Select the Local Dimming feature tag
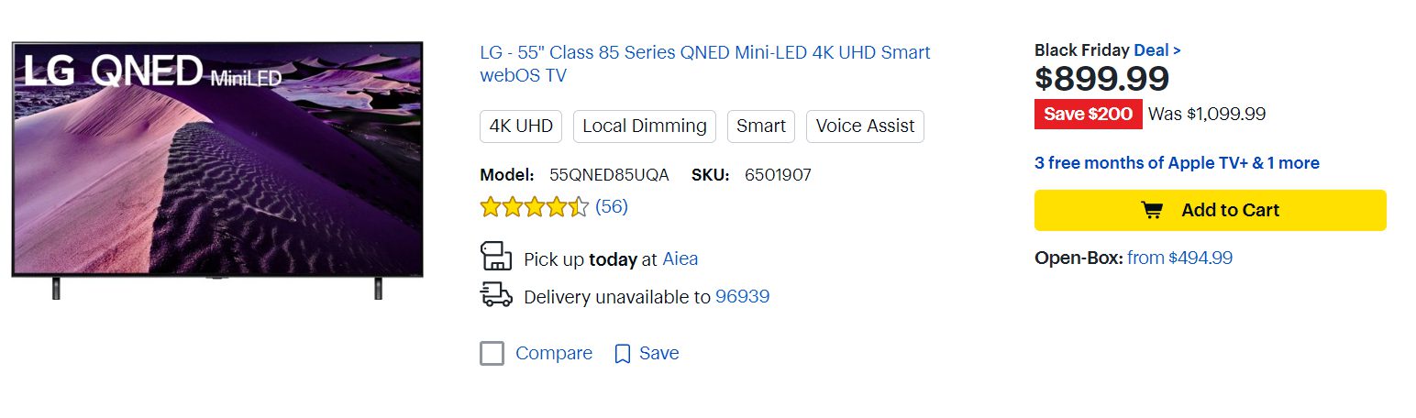 tap(645, 126)
